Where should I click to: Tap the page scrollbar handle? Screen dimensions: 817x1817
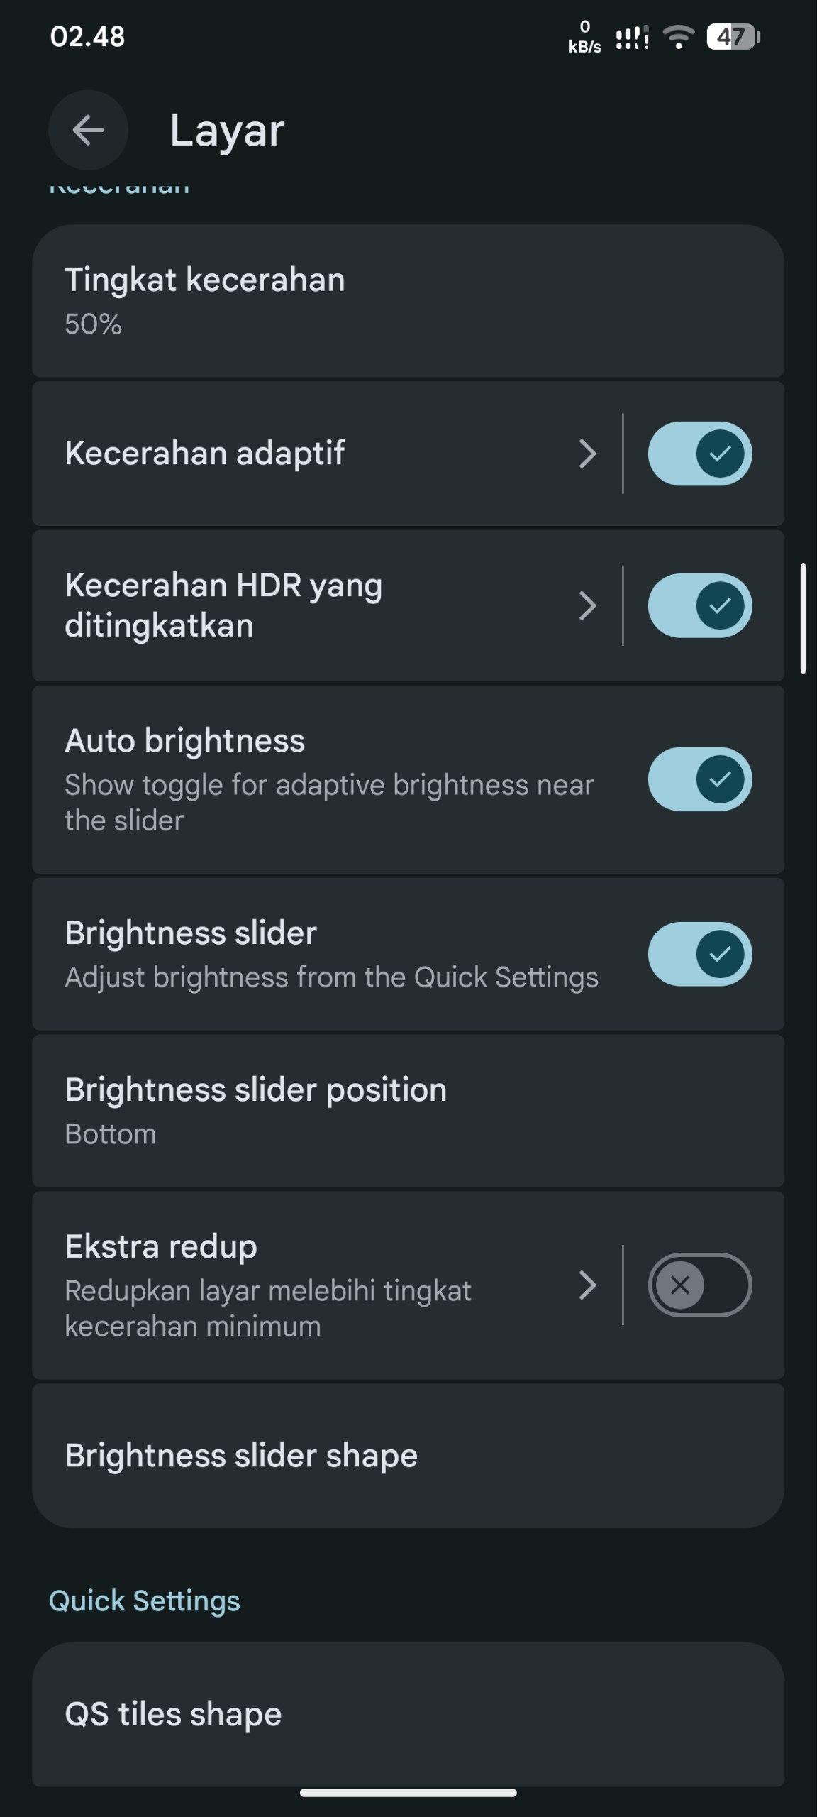click(803, 617)
